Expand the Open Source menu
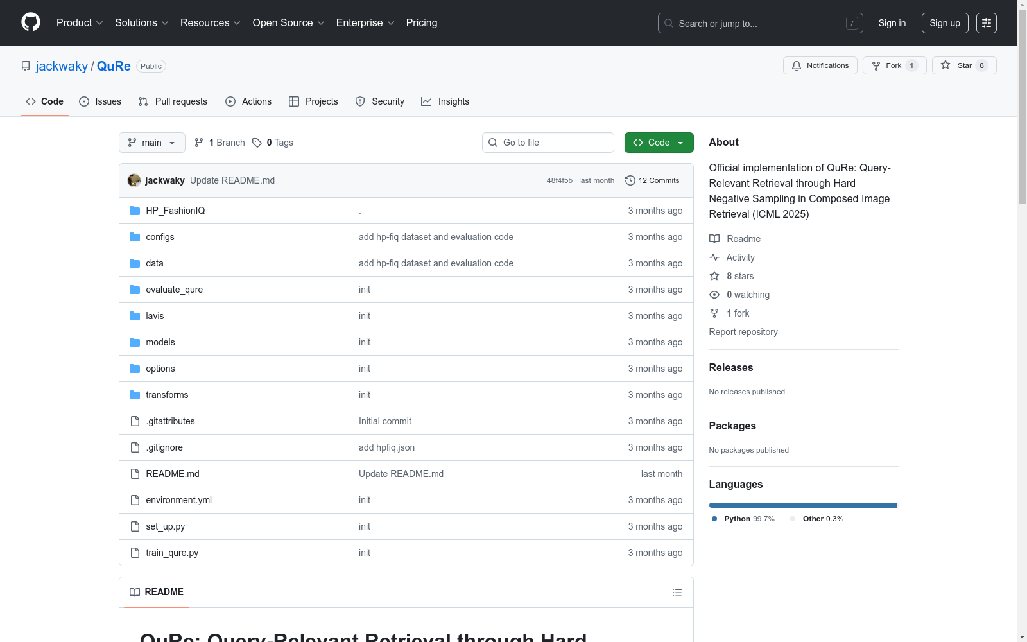 pyautogui.click(x=289, y=22)
